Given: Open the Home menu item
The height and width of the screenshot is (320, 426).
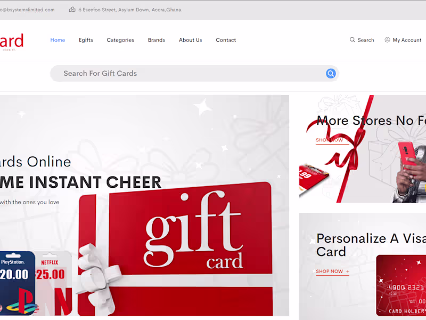Looking at the screenshot, I should point(58,40).
